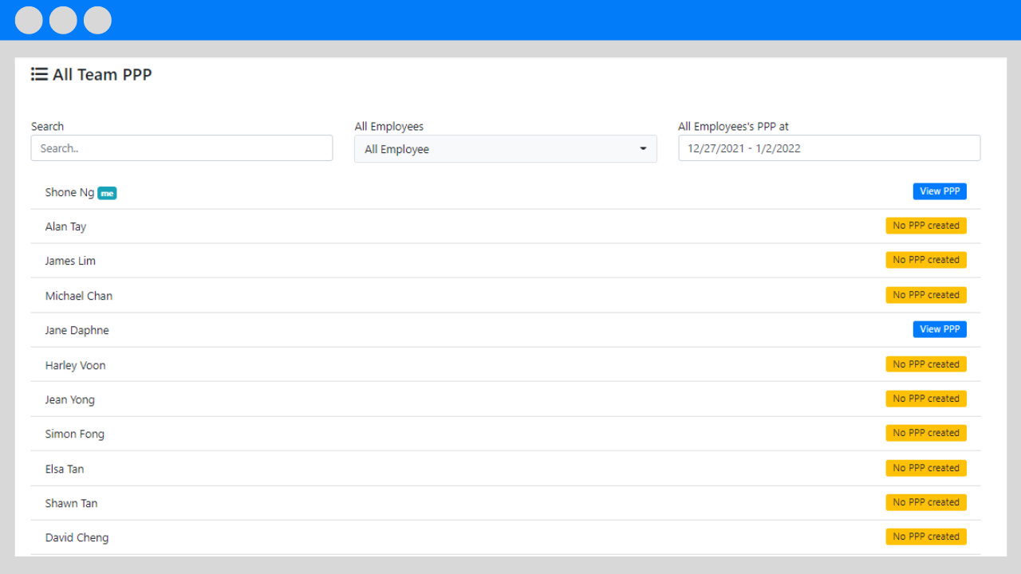This screenshot has height=574, width=1021.
Task: Click the caret arrow in the All Employee select
Action: (x=643, y=149)
